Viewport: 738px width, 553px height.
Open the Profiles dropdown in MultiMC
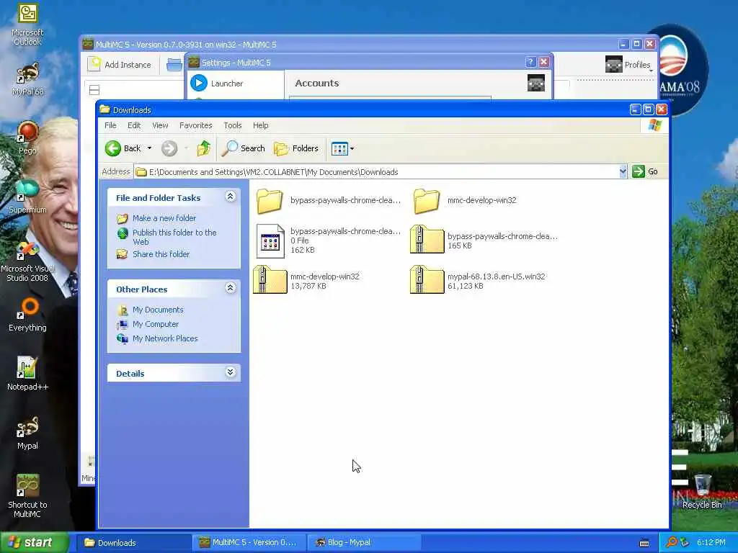pos(628,64)
